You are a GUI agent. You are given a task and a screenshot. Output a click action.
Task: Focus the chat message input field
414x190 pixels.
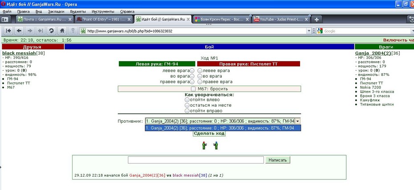[x=195, y=160]
